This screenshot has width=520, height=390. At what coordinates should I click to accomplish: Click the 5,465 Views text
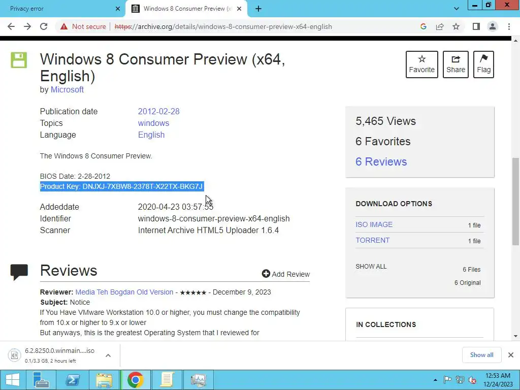coord(385,121)
